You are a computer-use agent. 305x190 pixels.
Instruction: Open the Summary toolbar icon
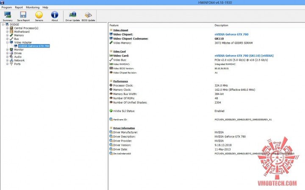point(8,15)
